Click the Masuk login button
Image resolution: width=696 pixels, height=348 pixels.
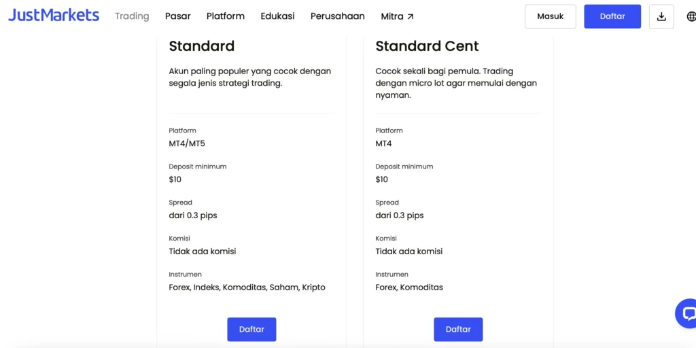pyautogui.click(x=551, y=16)
